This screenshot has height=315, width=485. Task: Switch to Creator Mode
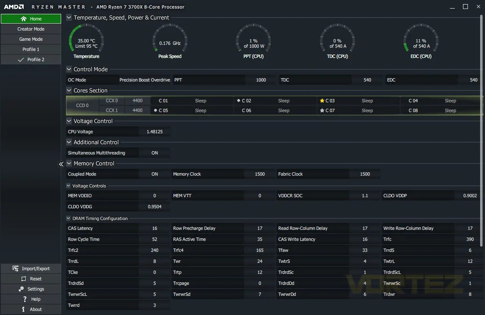(x=31, y=29)
